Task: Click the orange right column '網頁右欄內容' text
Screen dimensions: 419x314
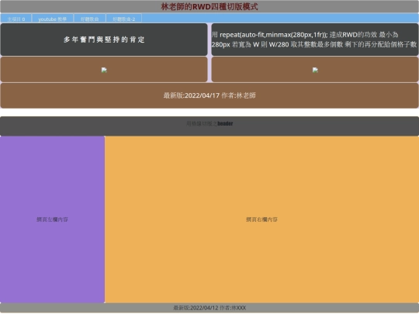Action: (261, 219)
